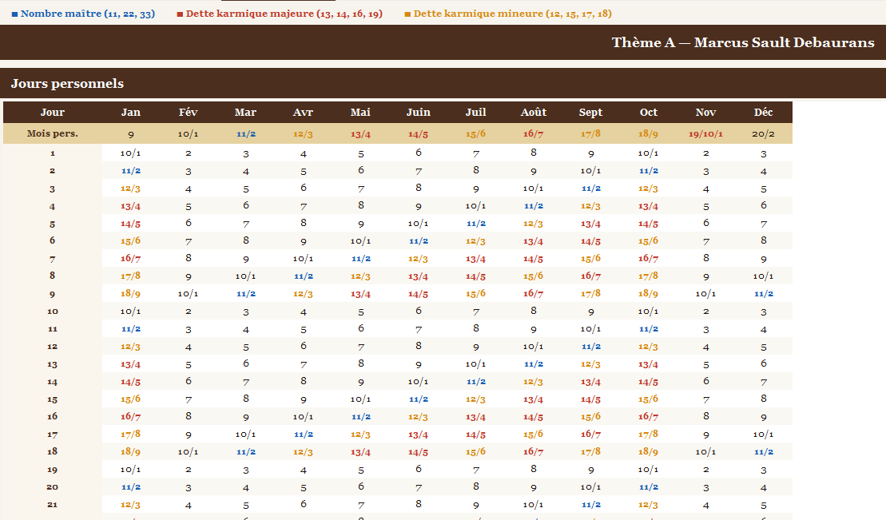This screenshot has width=886, height=520.
Task: Select the 'Juil' column header
Action: pos(476,113)
